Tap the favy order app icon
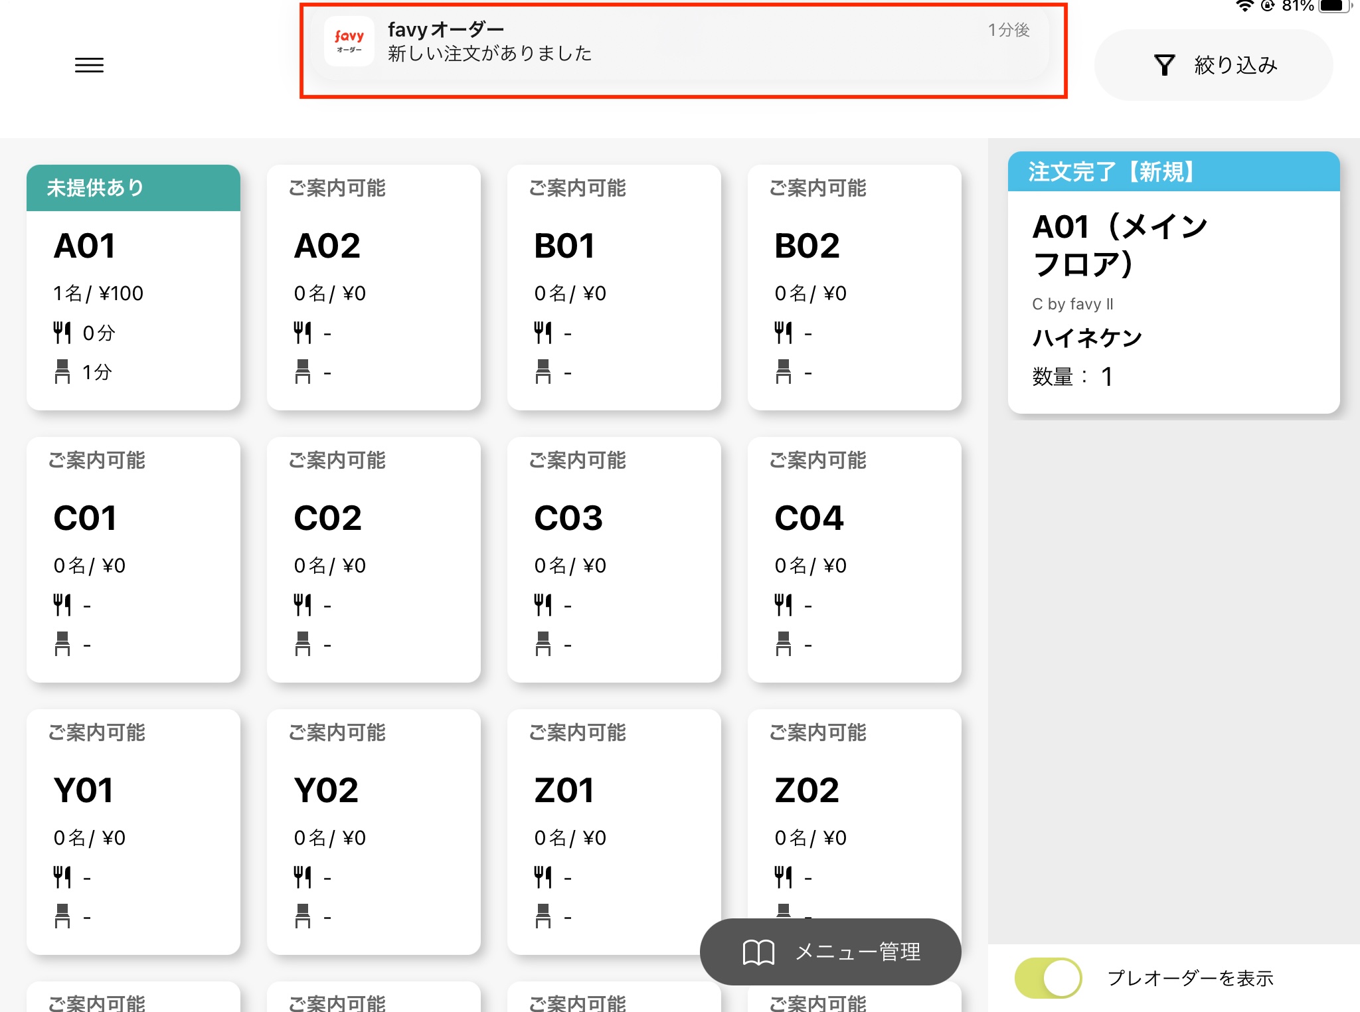Viewport: 1360px width, 1012px height. pos(349,42)
